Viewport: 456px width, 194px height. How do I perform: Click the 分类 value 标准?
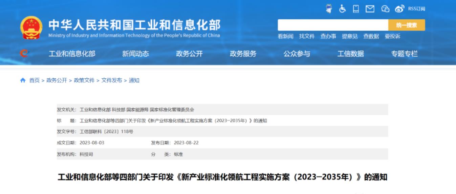[178, 154]
